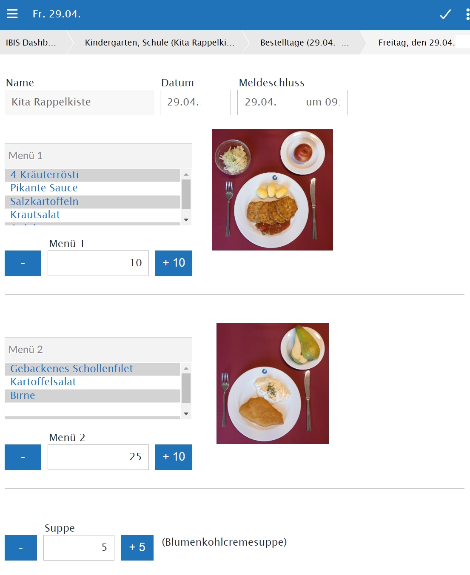Open the Menü 2 fish dish photo
Screen dimensions: 470x575
273,384
